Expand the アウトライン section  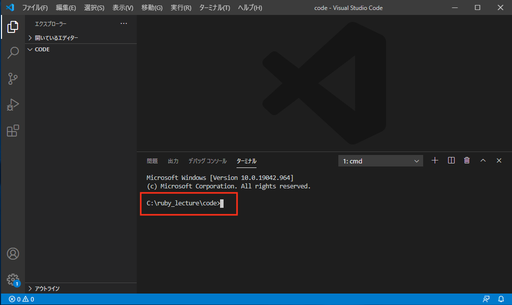(x=81, y=289)
